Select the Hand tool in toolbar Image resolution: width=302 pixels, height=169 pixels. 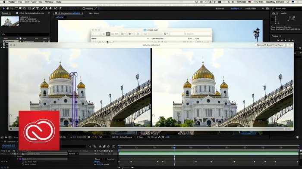tap(8, 9)
